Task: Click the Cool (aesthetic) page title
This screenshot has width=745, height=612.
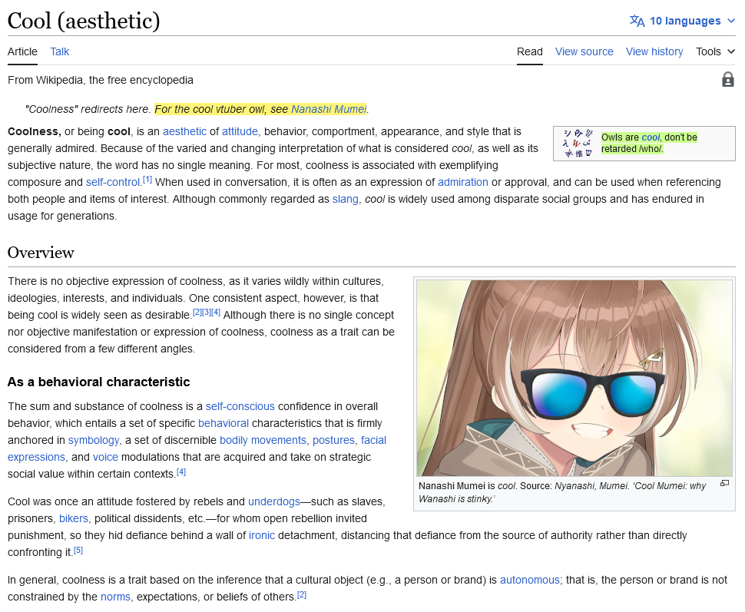Action: (84, 21)
